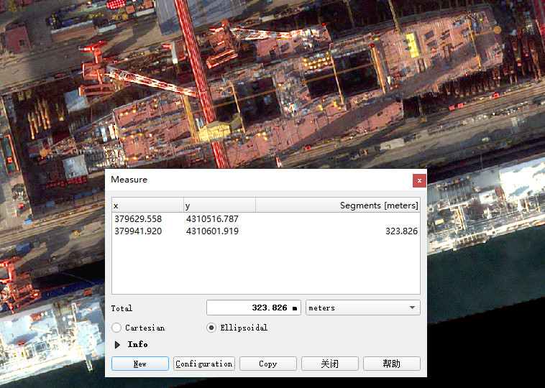Select the y value 4310601.919 cell
Image resolution: width=545 pixels, height=388 pixels.
(x=212, y=231)
